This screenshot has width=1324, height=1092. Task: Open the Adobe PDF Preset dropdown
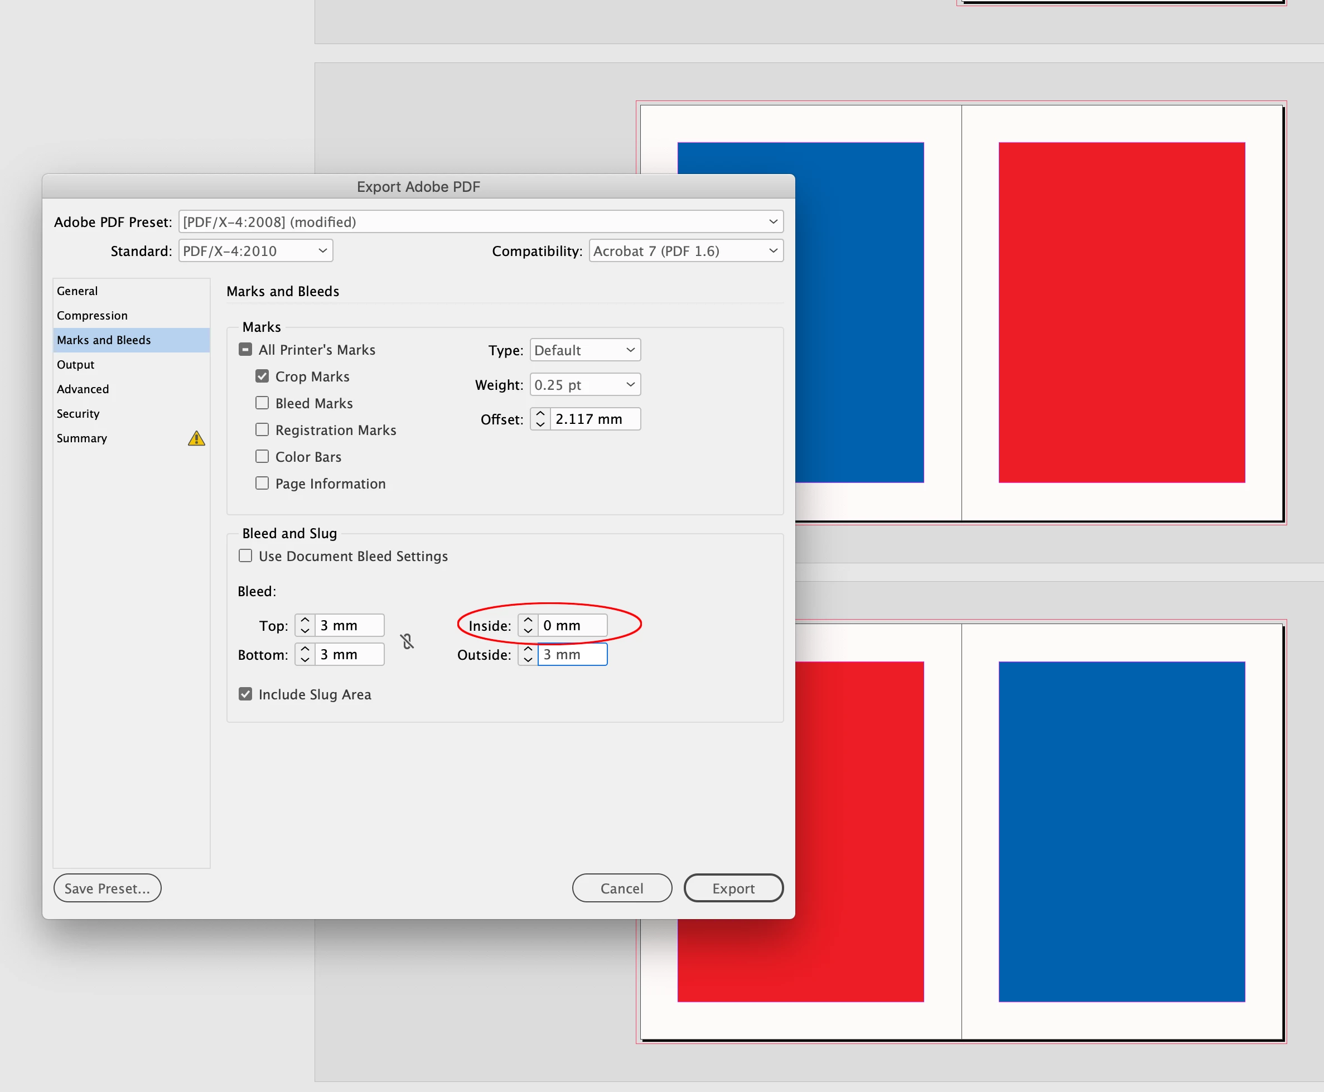481,222
